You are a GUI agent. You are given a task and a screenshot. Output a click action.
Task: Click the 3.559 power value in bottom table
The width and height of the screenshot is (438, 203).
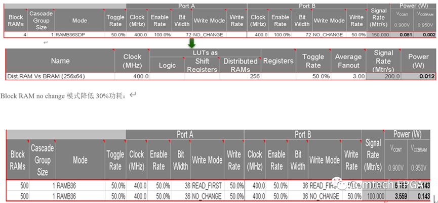click(403, 195)
